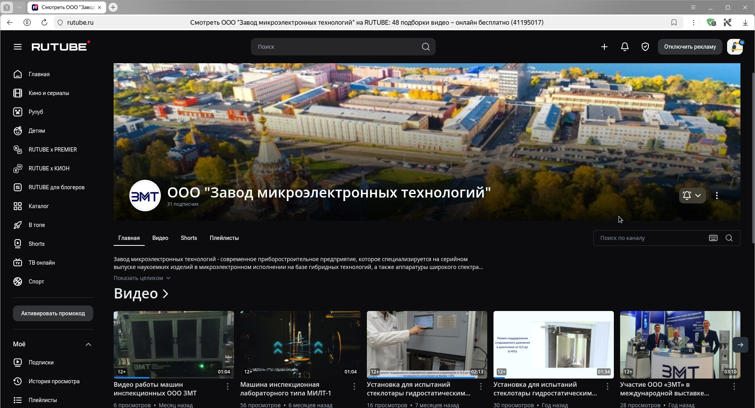Image resolution: width=755 pixels, height=408 pixels.
Task: Click the plus upload icon
Action: tap(604, 47)
